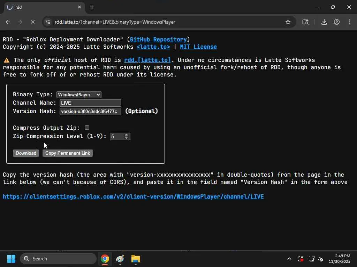Open the clock showing 2:49 PM
357x267 pixels.
tap(340, 259)
